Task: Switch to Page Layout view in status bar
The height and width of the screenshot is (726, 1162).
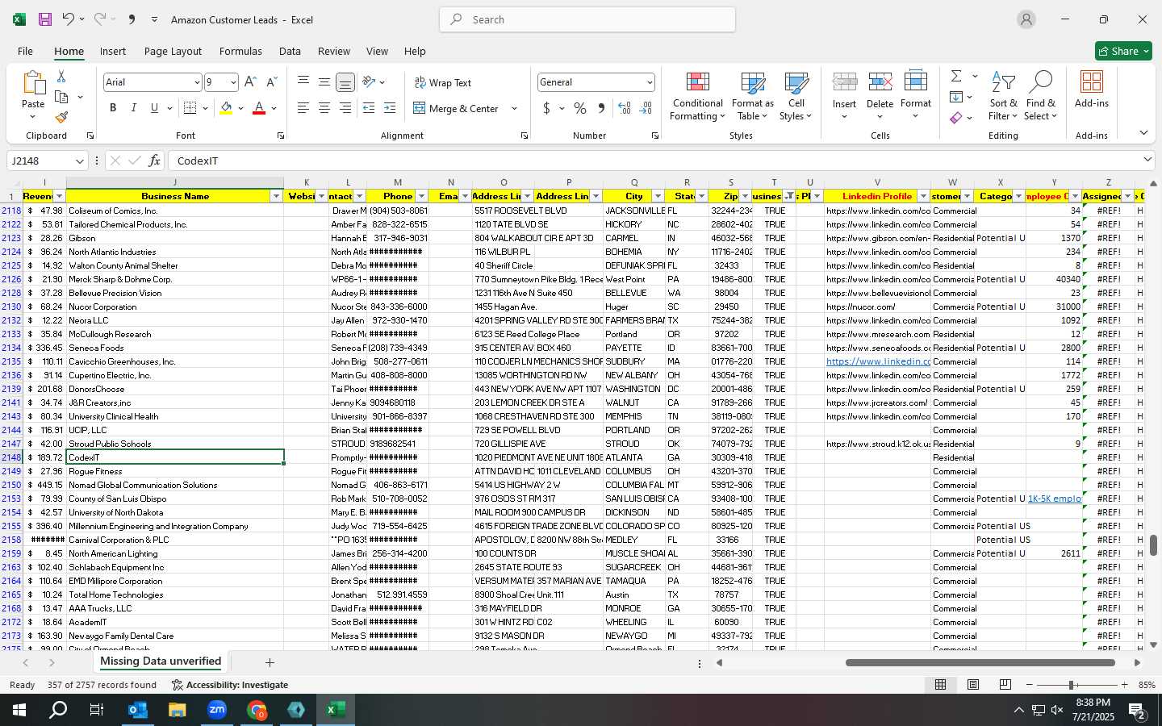Action: click(973, 685)
